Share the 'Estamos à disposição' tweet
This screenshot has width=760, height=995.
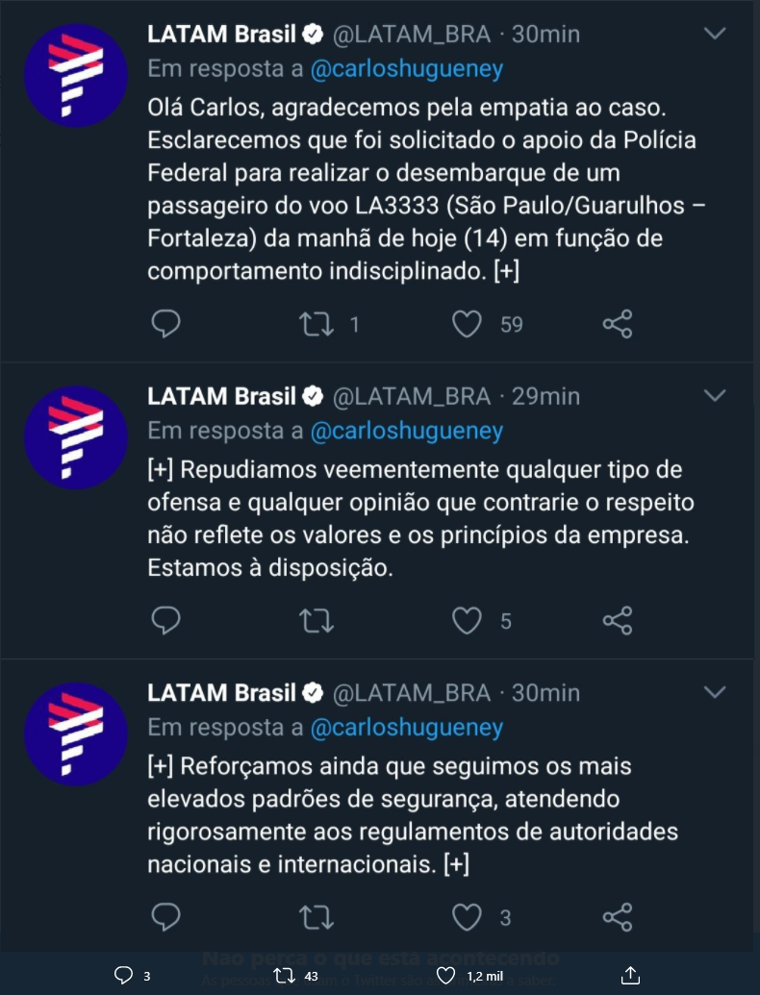618,621
